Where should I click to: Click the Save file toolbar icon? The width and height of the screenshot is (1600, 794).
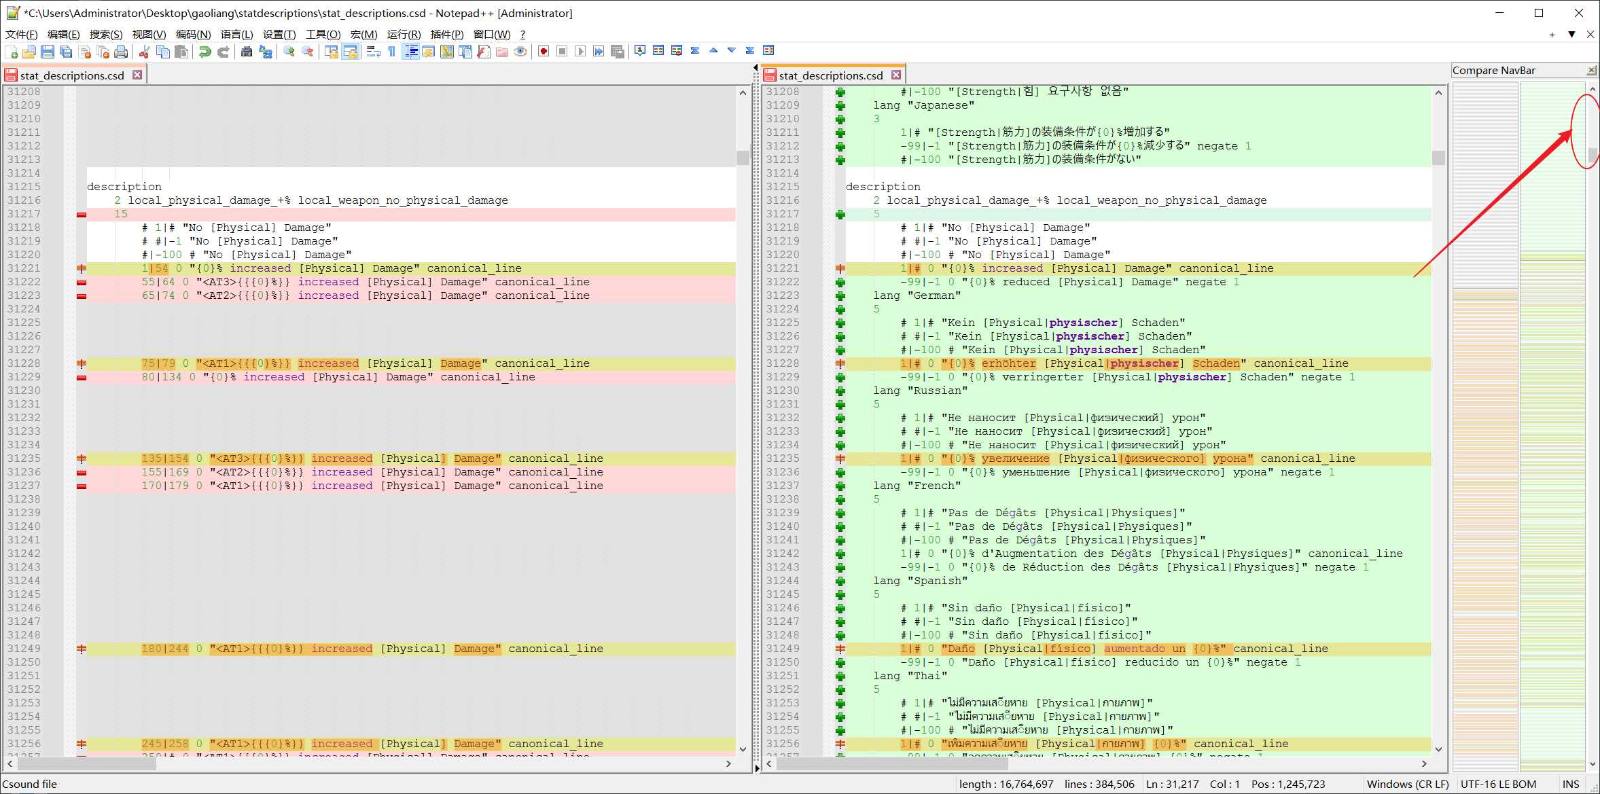coord(47,52)
